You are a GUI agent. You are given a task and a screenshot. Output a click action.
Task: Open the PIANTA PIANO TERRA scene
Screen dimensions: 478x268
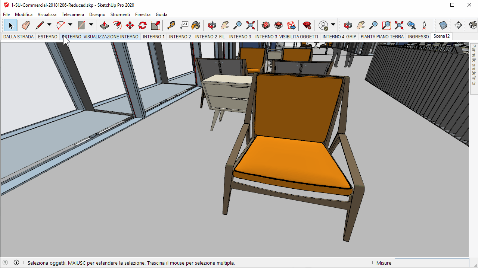tap(382, 37)
